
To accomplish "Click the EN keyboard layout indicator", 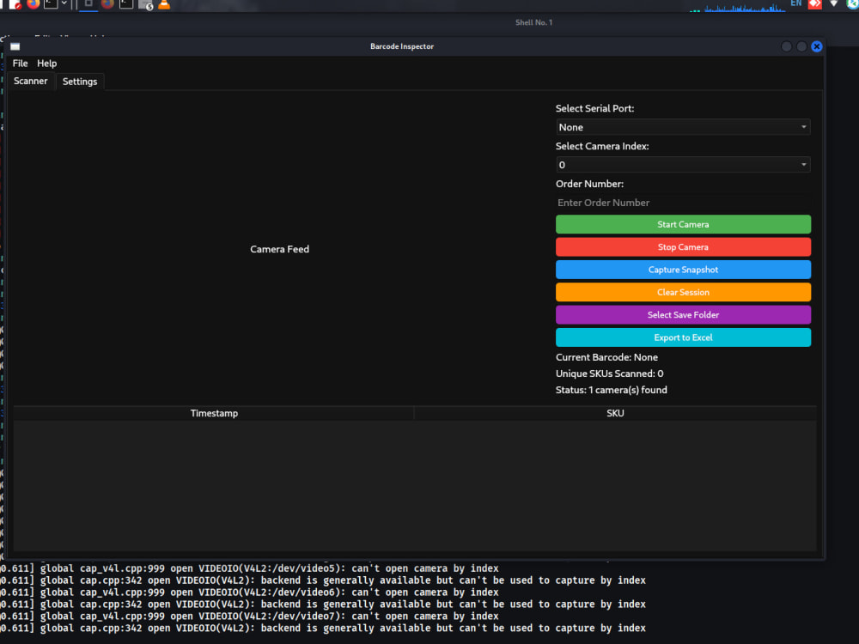I will point(796,3).
